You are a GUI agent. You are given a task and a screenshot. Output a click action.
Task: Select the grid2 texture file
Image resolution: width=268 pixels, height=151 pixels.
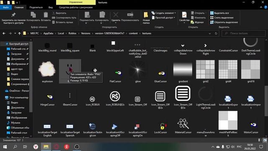click(206, 72)
